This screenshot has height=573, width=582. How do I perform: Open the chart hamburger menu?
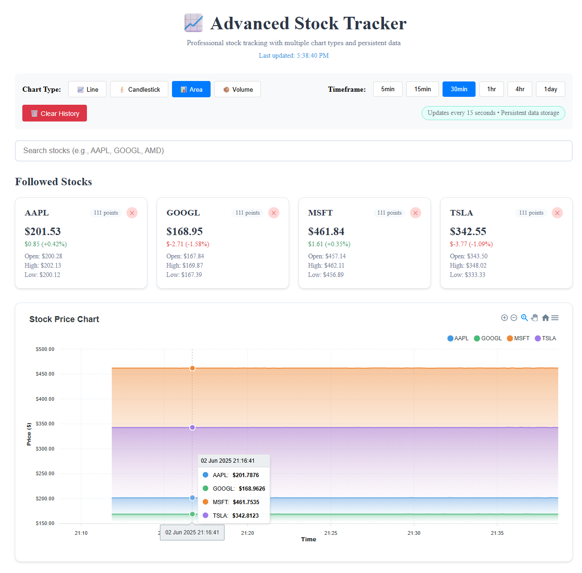point(555,318)
